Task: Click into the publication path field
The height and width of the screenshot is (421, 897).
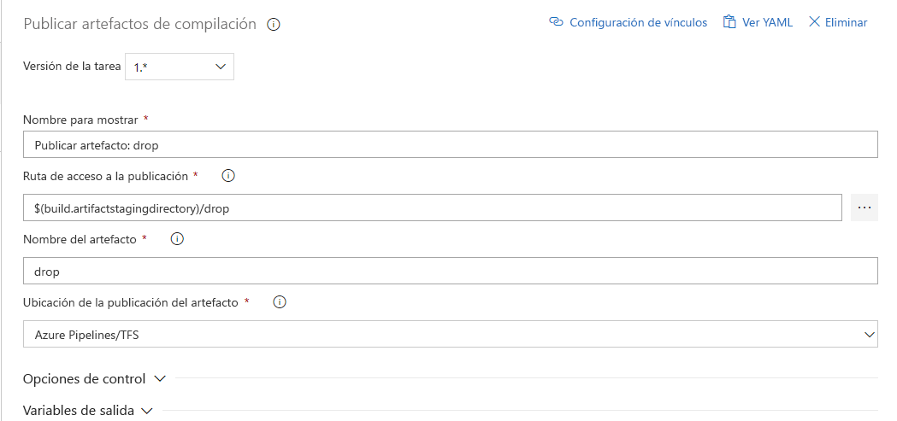Action: (x=432, y=208)
